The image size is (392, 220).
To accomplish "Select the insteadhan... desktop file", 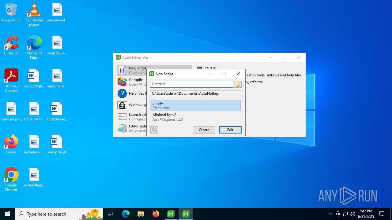I will 34,178.
